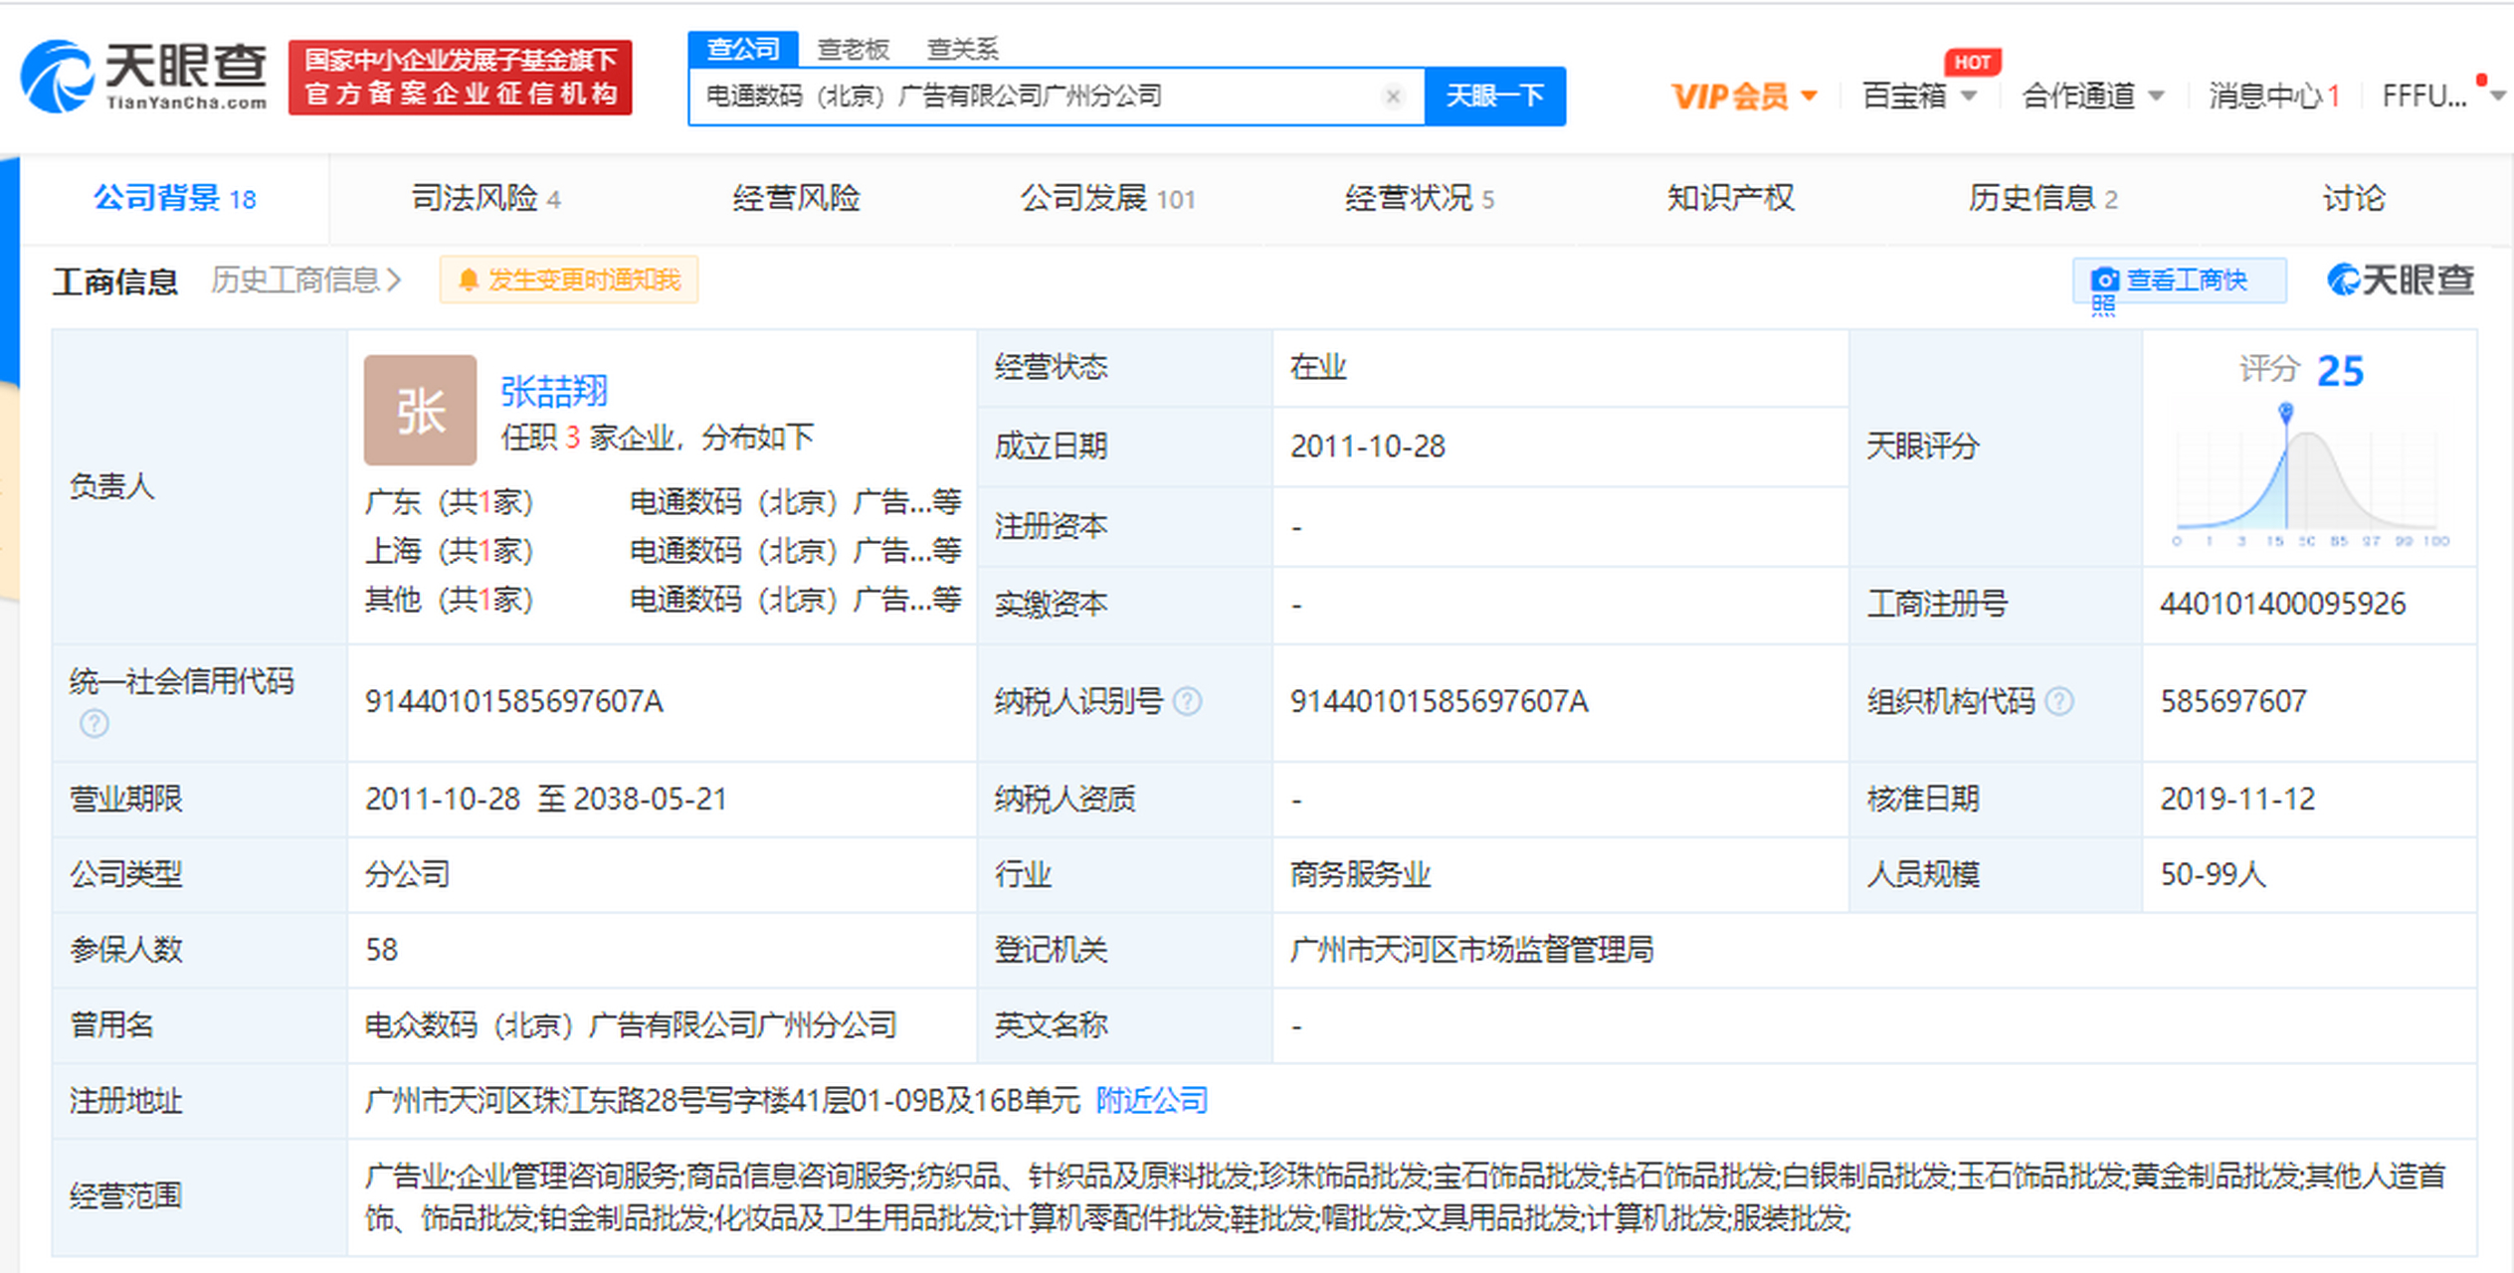Open the 知识产权 tab

tap(1731, 198)
